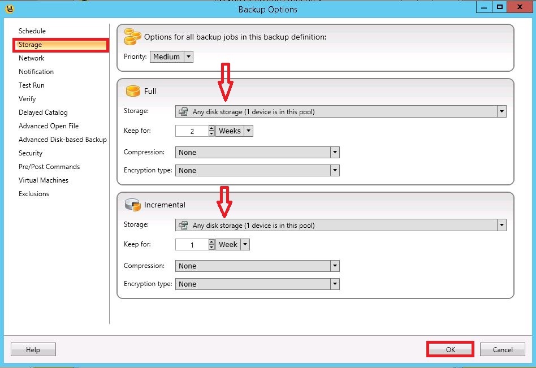Click the storage pool icon in Incremental storage field
The image size is (536, 368).
(x=184, y=225)
